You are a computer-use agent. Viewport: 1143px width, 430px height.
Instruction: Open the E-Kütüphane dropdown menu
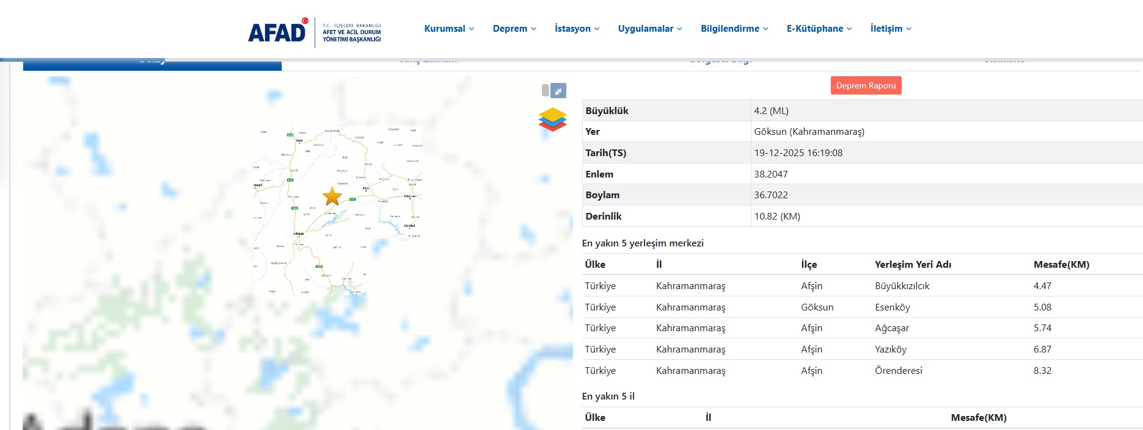pyautogui.click(x=819, y=29)
